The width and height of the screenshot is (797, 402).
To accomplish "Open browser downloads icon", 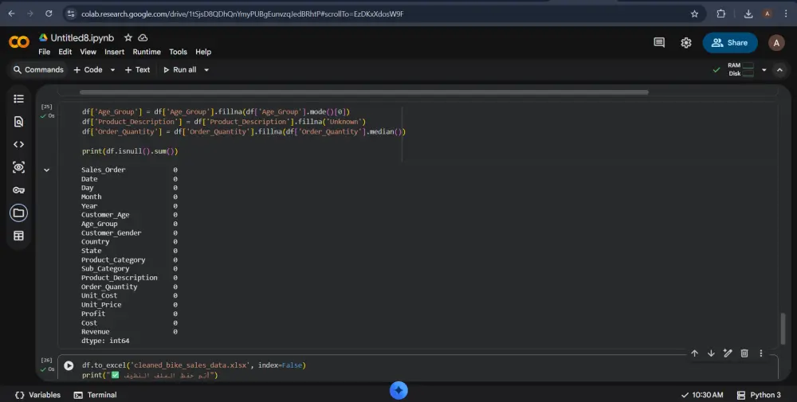I will coord(748,14).
